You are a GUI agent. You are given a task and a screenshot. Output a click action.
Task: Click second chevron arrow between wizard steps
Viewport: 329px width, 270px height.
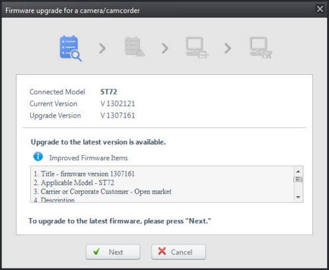(164, 49)
